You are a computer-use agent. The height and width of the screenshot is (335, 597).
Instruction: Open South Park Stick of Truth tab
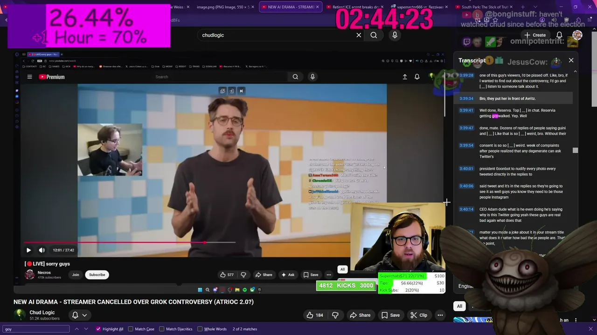[x=484, y=7]
